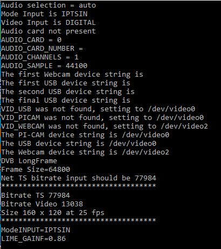Click 'The second USB device string is'
Image resolution: width=221 pixels, height=249 pixels.
pos(68,92)
